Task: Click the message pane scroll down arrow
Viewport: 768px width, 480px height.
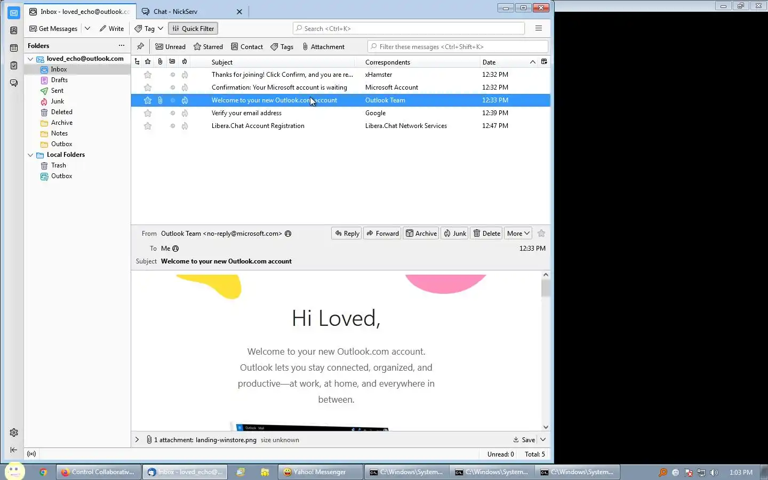Action: click(546, 427)
